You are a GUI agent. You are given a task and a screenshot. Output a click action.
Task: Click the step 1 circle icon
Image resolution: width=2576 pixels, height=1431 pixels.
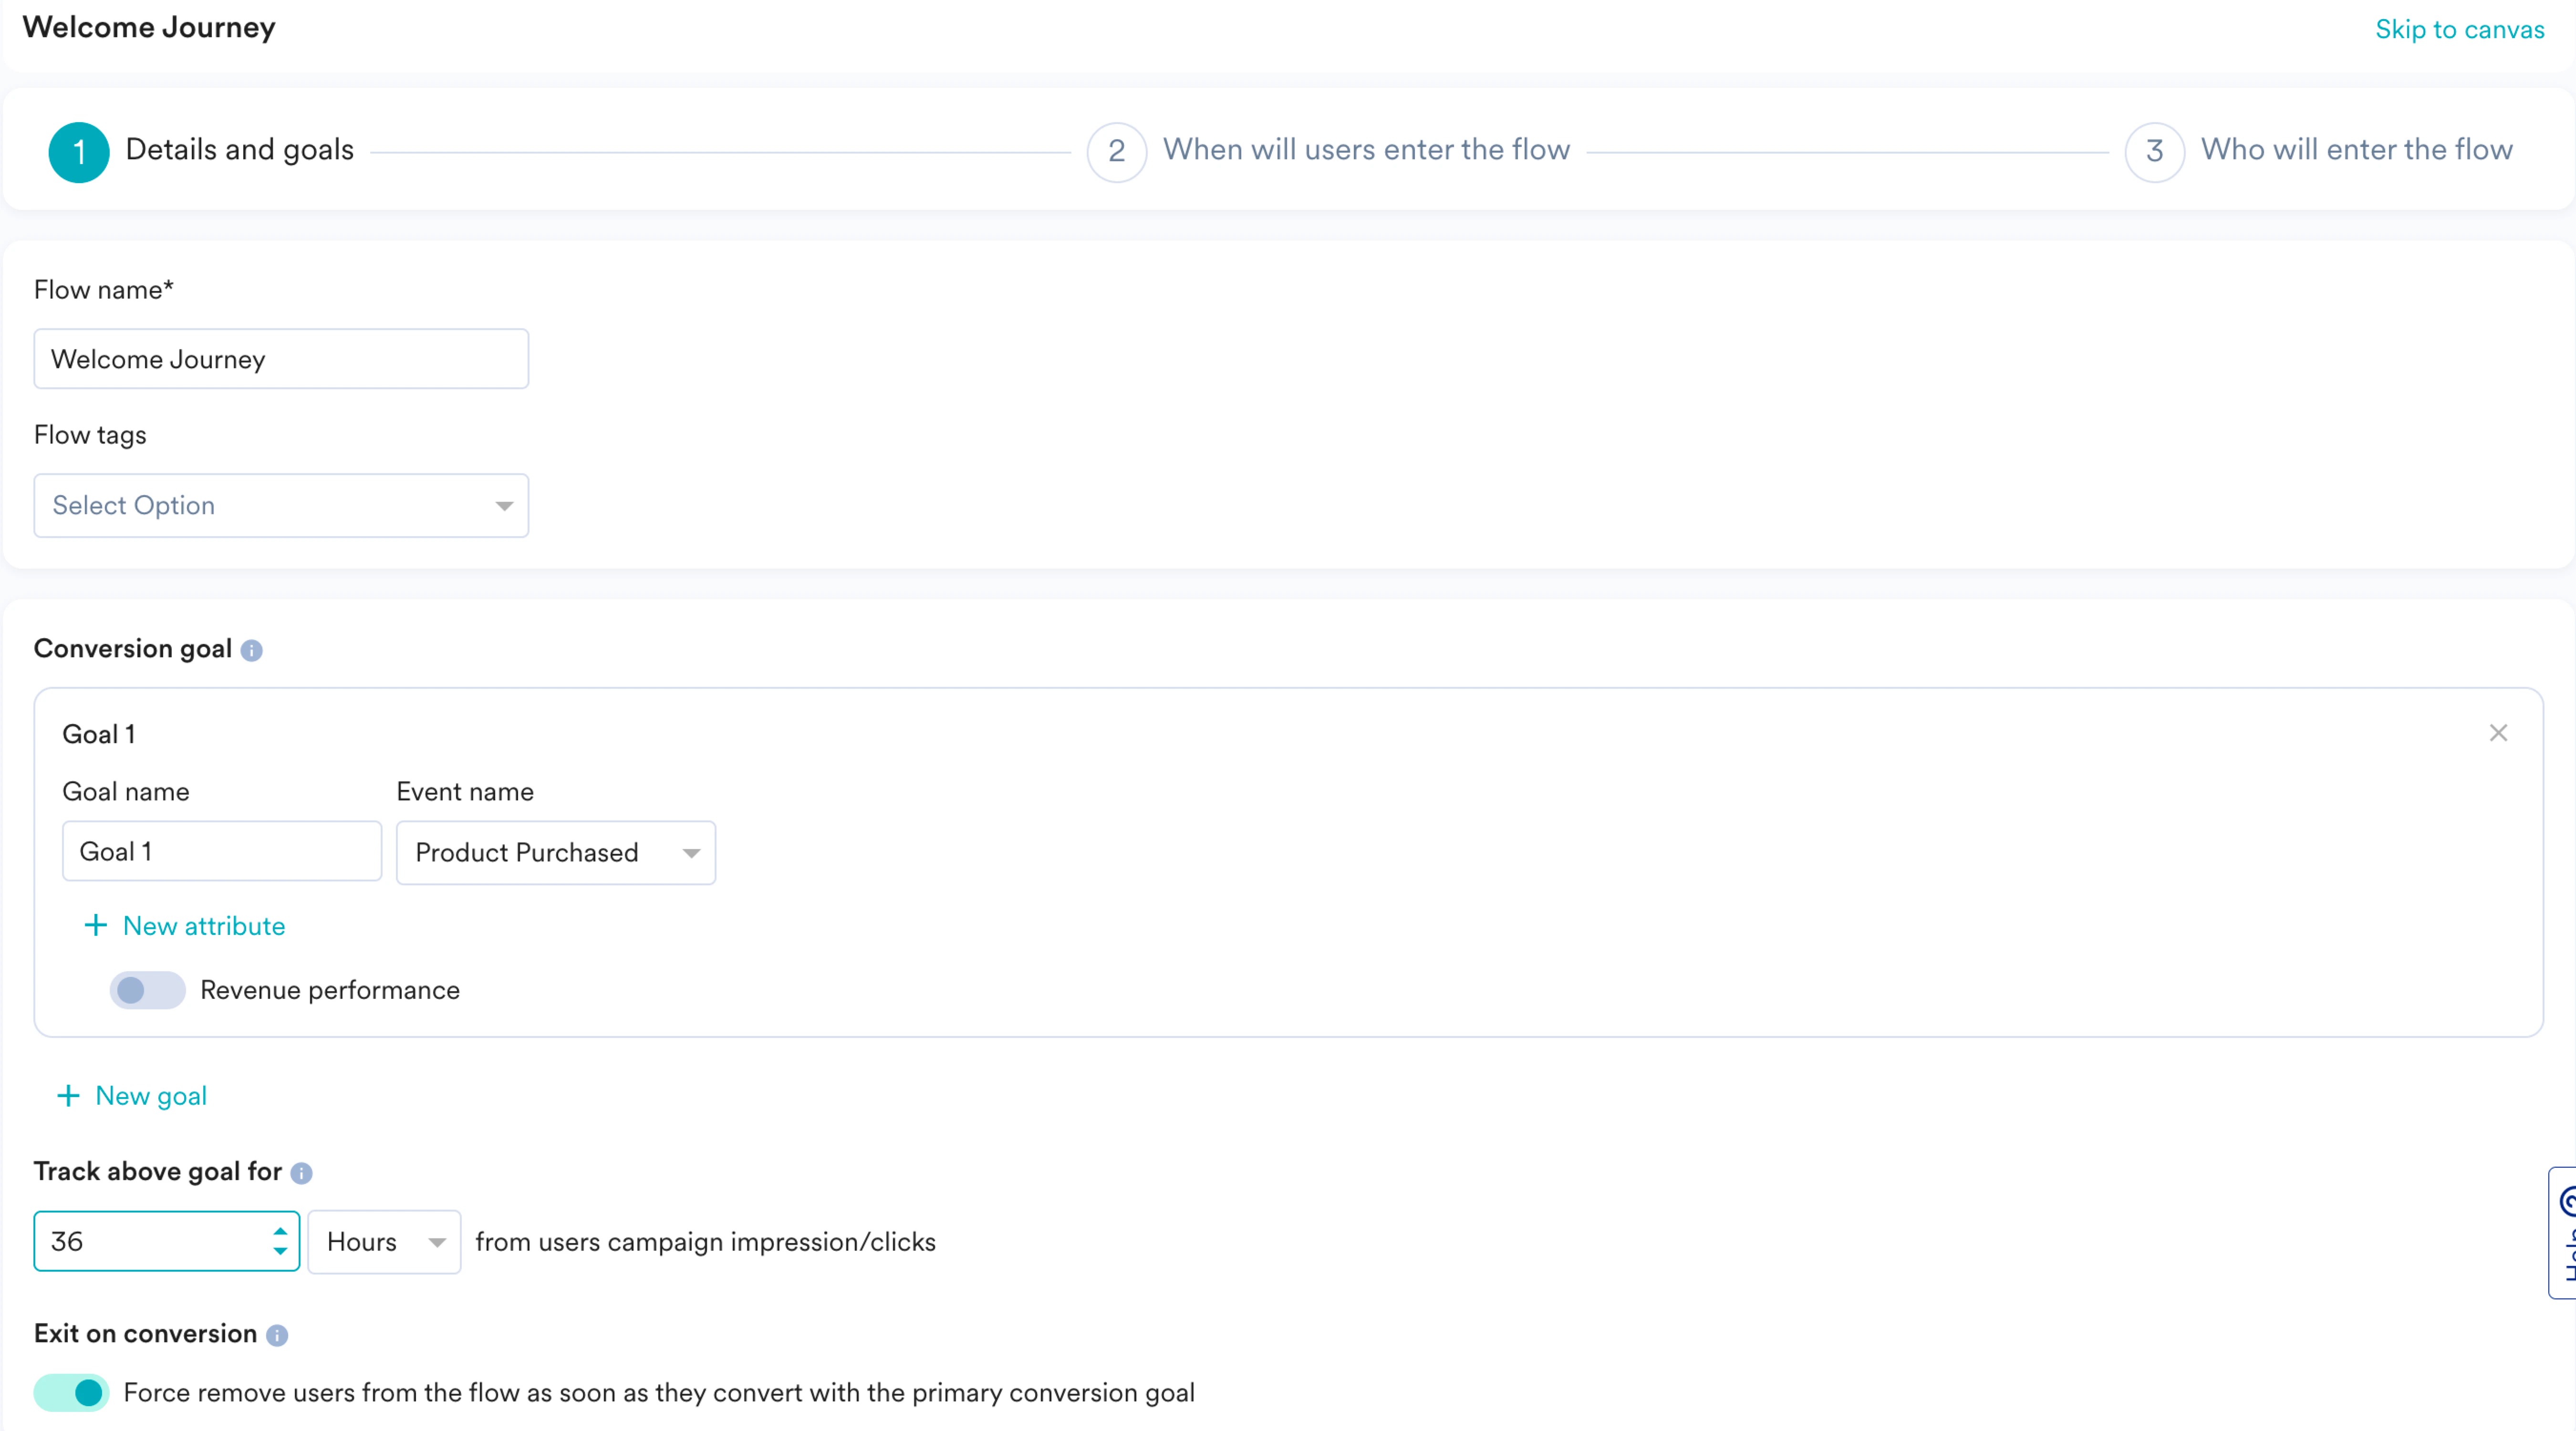click(79, 152)
